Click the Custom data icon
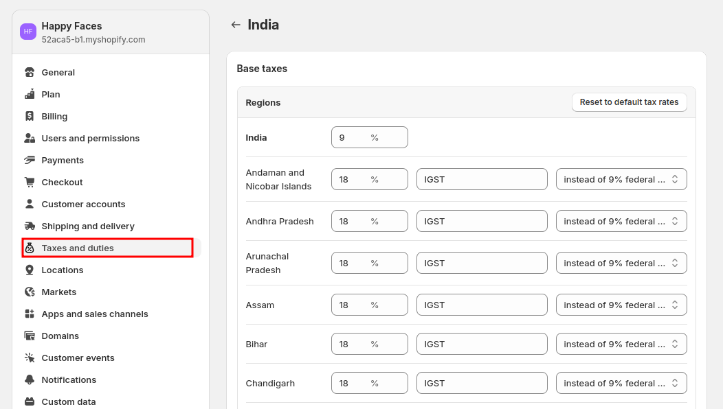723x409 pixels. (x=30, y=401)
